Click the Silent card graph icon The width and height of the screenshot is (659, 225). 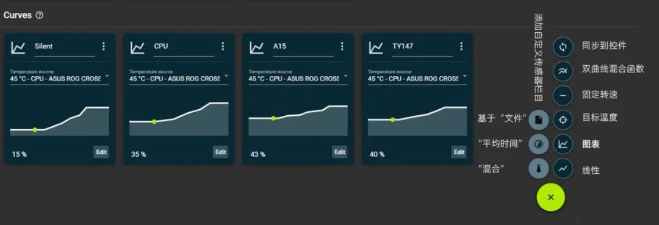click(x=18, y=48)
